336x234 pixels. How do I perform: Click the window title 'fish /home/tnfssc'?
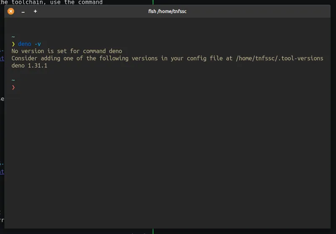pos(167,11)
